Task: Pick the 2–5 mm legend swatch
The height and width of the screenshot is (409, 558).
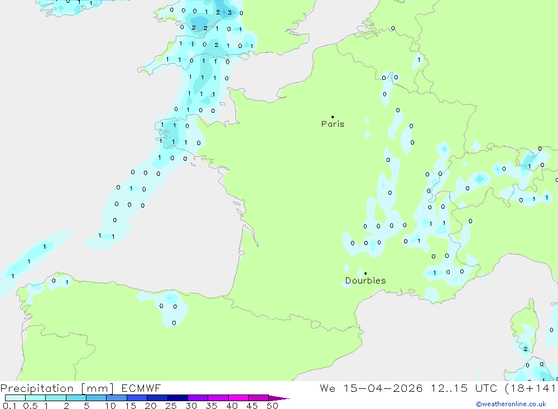Action: coord(76,398)
